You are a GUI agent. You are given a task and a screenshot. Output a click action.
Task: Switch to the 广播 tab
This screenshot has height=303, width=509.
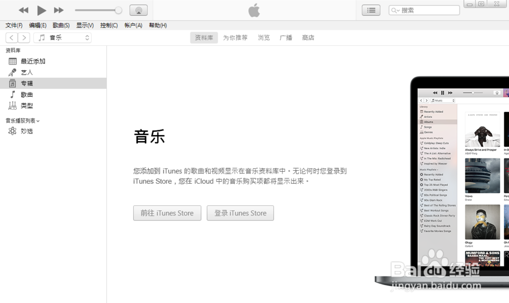(286, 38)
